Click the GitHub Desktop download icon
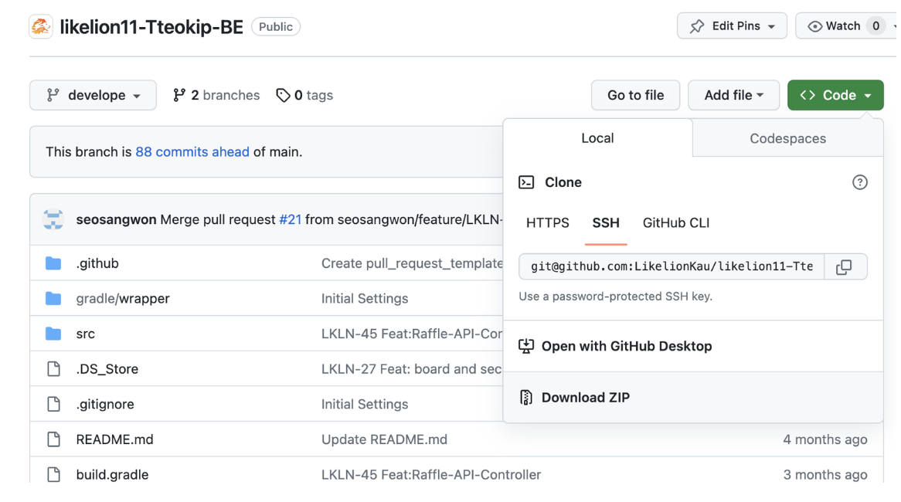Viewport: 901px width, 502px height. [525, 346]
